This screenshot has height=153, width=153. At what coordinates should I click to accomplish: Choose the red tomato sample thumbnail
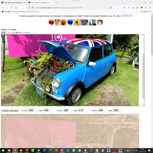pyautogui.click(x=63, y=22)
